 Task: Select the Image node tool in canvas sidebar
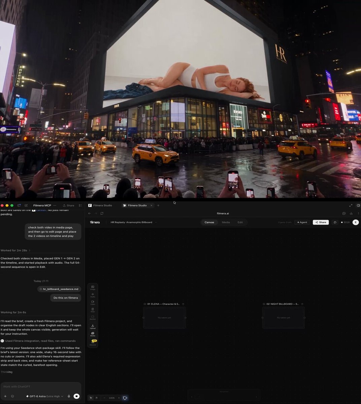[x=93, y=287]
